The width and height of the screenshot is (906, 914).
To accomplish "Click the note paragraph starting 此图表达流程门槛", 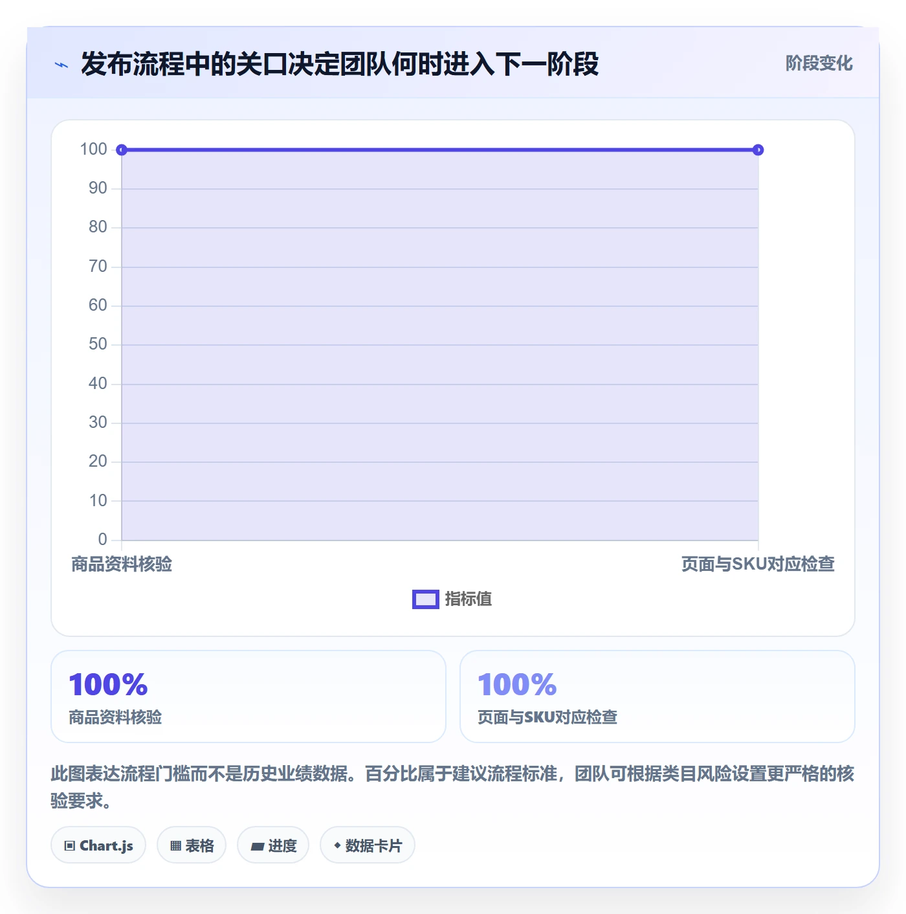I will (453, 787).
